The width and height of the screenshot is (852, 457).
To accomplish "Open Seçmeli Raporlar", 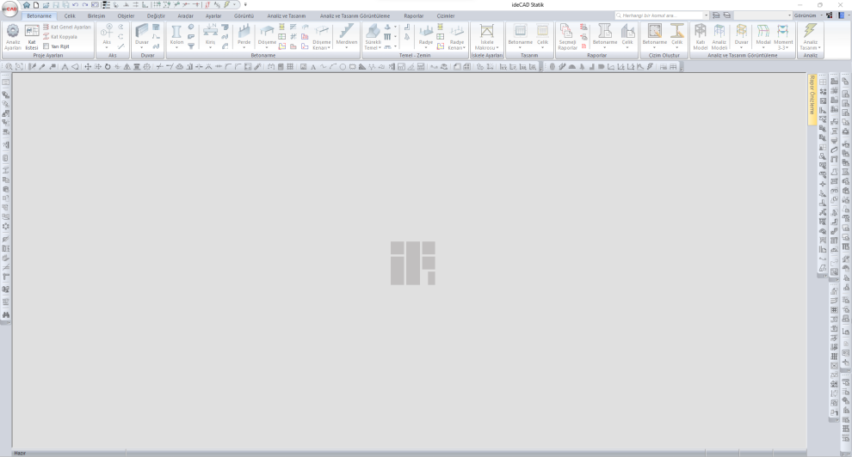I will click(x=567, y=37).
